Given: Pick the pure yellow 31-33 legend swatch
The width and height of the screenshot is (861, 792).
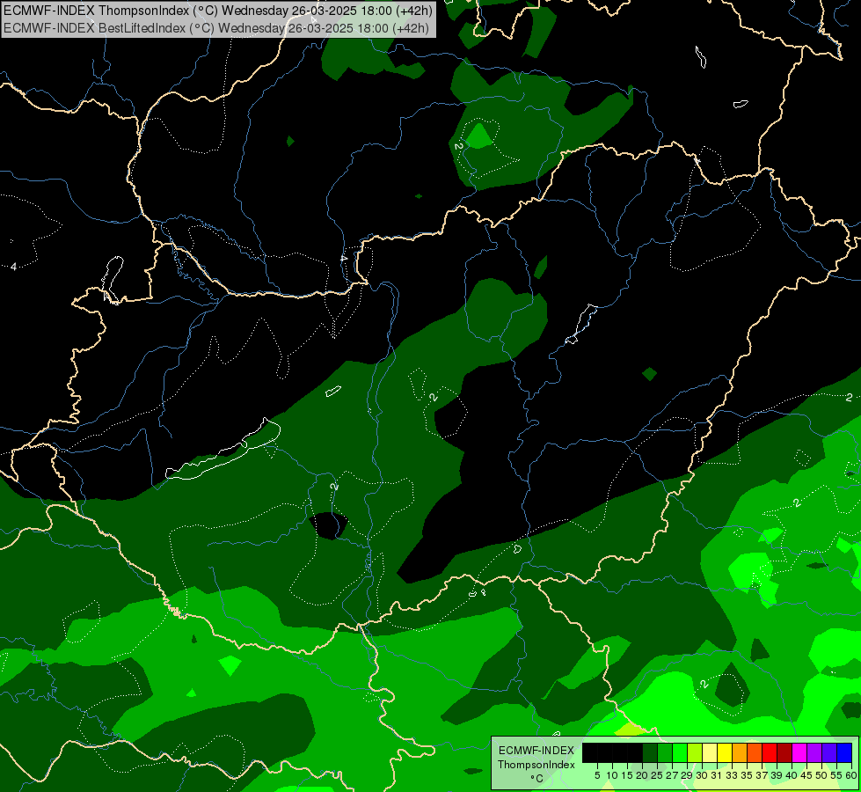Looking at the screenshot, I should click(725, 752).
